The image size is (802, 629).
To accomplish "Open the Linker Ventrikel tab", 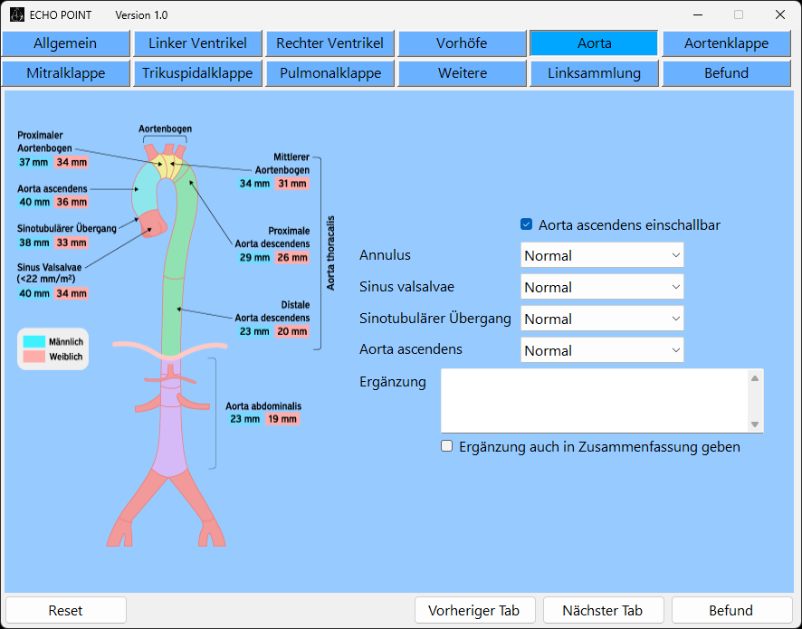I will point(197,43).
